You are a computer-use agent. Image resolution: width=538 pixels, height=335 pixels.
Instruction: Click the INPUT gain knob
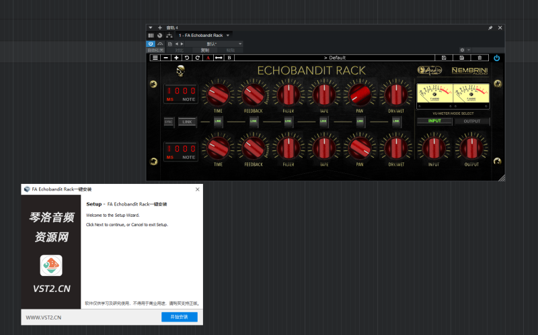pyautogui.click(x=434, y=148)
